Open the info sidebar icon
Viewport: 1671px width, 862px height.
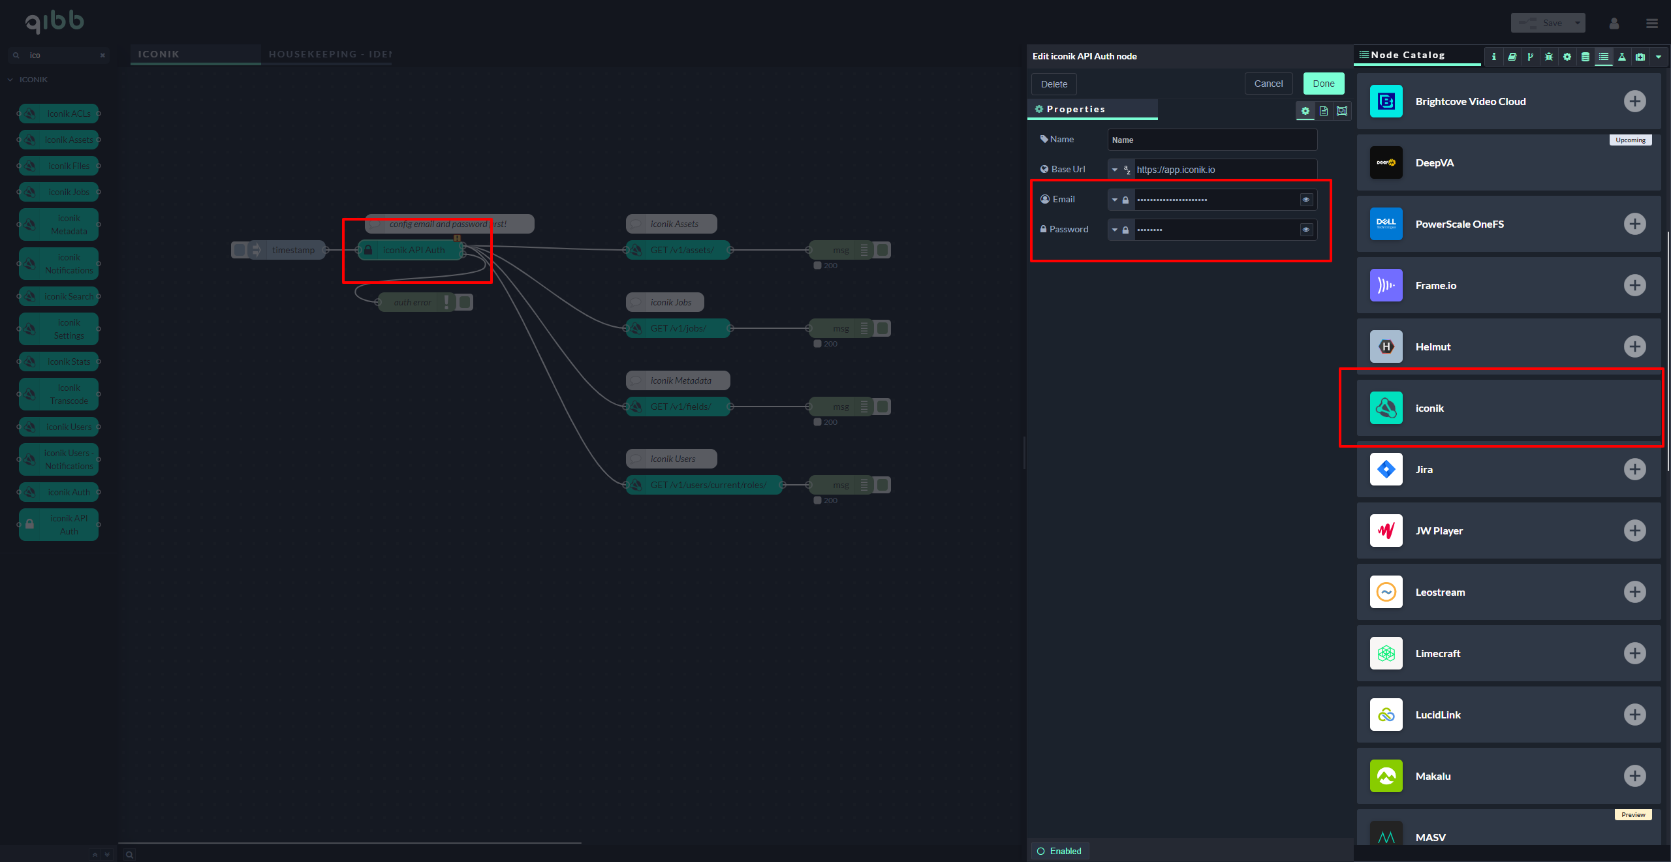[x=1493, y=57]
